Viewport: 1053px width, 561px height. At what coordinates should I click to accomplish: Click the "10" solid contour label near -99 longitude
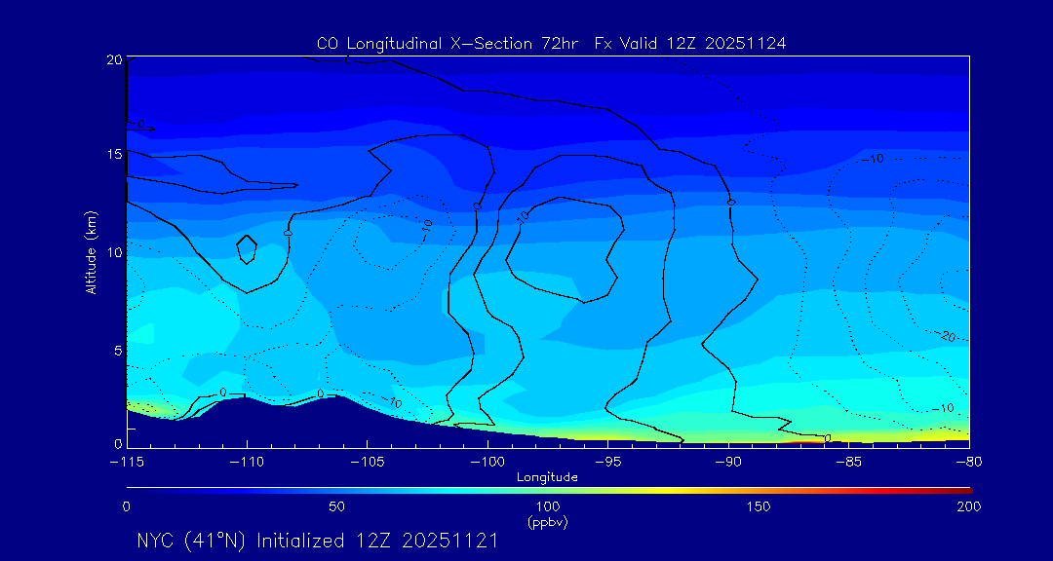[x=523, y=217]
